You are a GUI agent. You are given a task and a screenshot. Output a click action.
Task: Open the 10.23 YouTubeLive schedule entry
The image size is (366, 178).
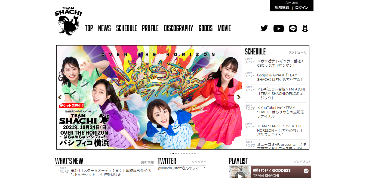coord(280,112)
